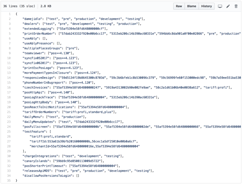Click the "pos>=4.124" value
This screenshot has height=184, width=242.
coord(87,73)
